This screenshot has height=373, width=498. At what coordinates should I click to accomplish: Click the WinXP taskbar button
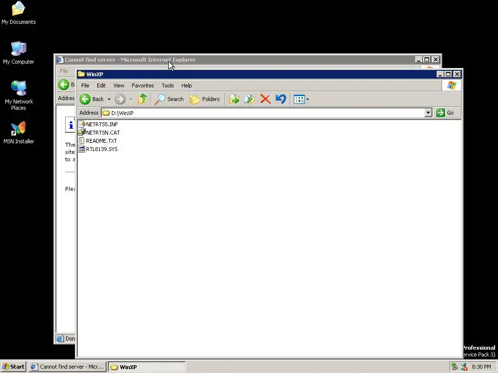147,367
